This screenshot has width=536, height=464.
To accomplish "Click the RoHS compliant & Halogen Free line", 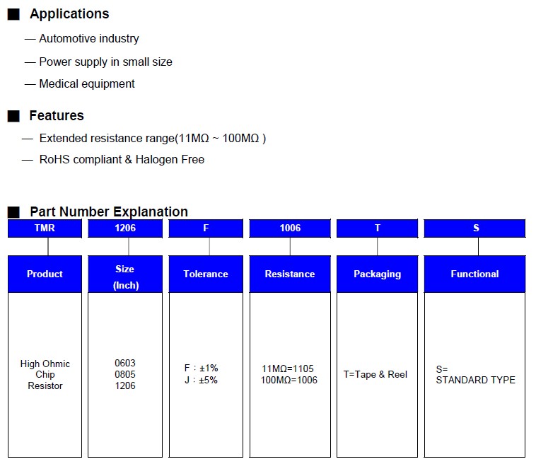I will [122, 160].
